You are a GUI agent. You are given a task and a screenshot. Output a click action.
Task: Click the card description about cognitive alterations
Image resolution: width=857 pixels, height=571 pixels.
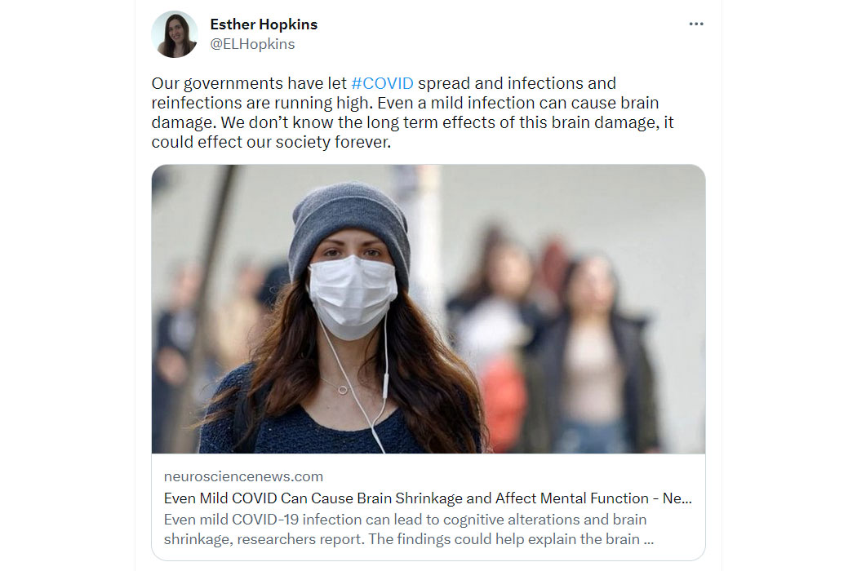click(x=408, y=529)
